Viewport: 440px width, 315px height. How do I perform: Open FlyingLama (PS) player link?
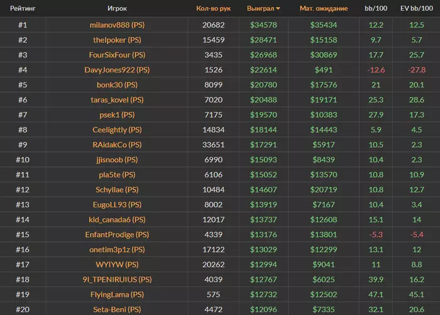coord(117,295)
